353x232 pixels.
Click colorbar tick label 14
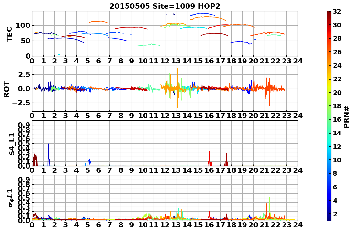click(337, 133)
